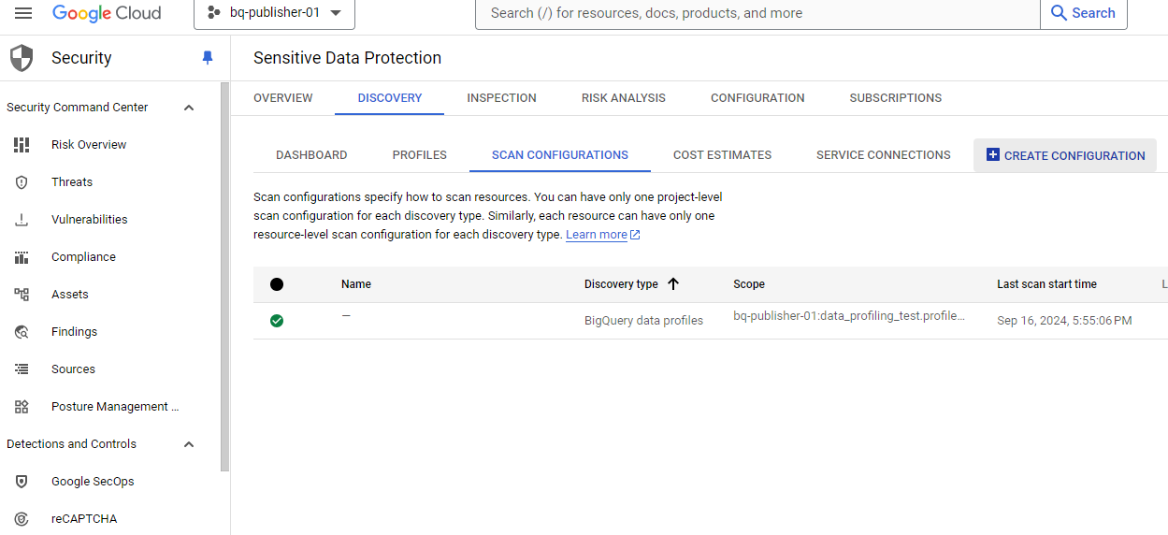Viewport: 1168px width, 535px height.
Task: Sort by Discovery type column arrow
Action: tap(673, 284)
